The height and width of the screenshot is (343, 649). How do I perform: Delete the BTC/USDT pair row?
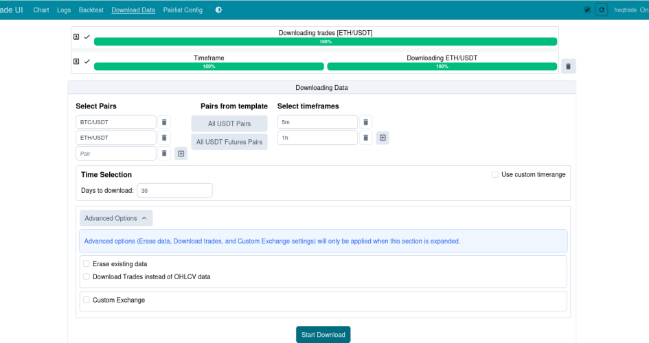point(164,122)
